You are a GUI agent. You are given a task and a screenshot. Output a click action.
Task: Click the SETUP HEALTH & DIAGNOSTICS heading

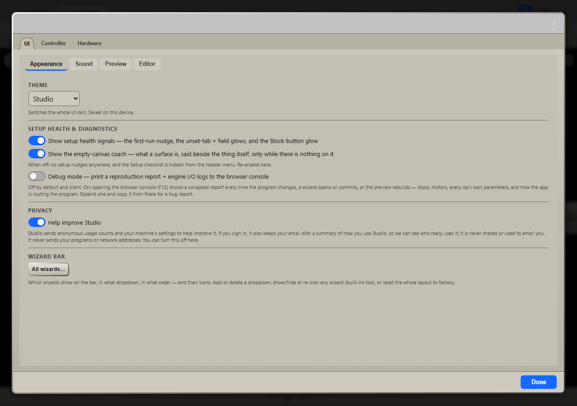point(73,129)
